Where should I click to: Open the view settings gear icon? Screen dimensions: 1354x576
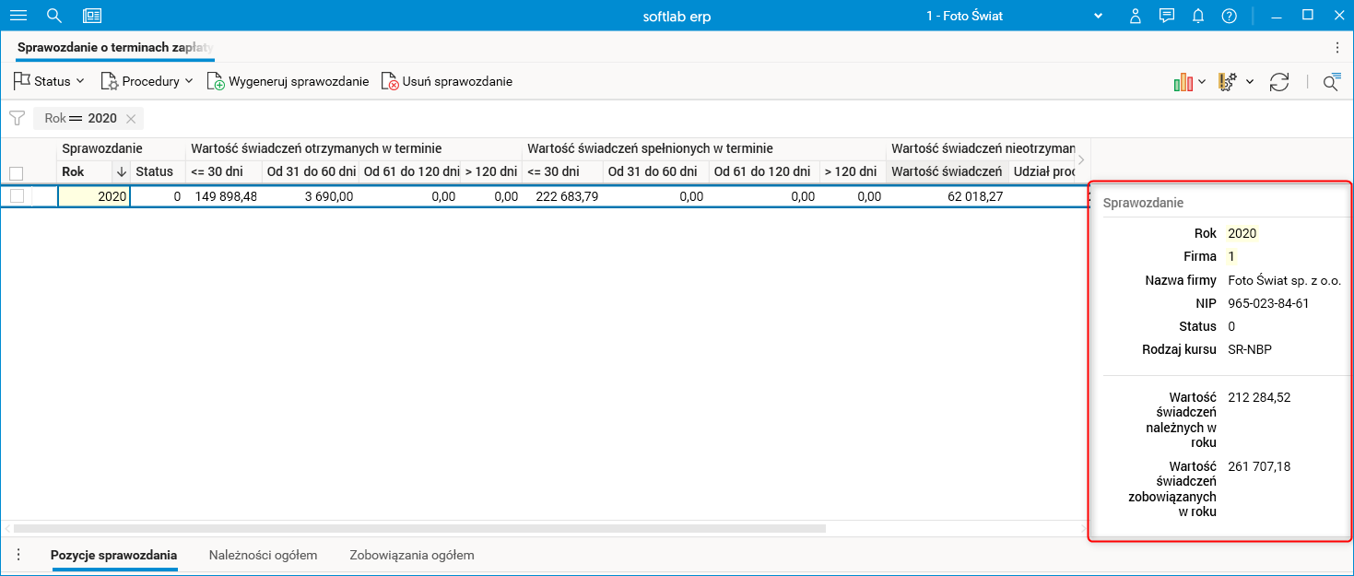tap(1228, 82)
